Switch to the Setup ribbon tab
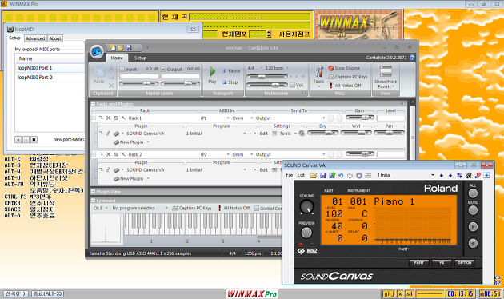Image resolution: width=504 pixels, height=299 pixels. [x=141, y=58]
